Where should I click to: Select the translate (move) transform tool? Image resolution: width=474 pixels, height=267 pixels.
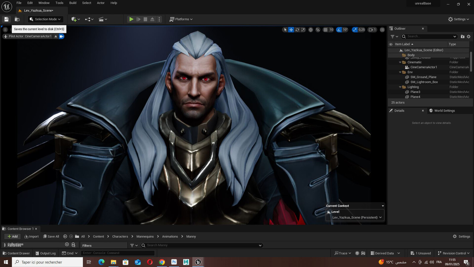[x=291, y=30]
